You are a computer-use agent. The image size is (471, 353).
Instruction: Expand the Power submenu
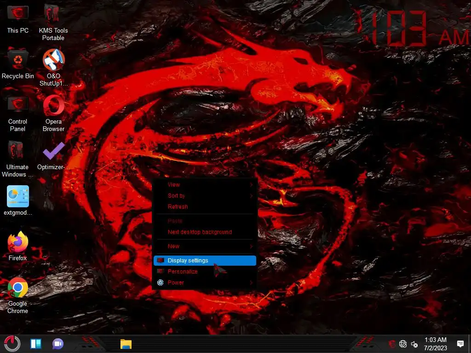point(205,283)
